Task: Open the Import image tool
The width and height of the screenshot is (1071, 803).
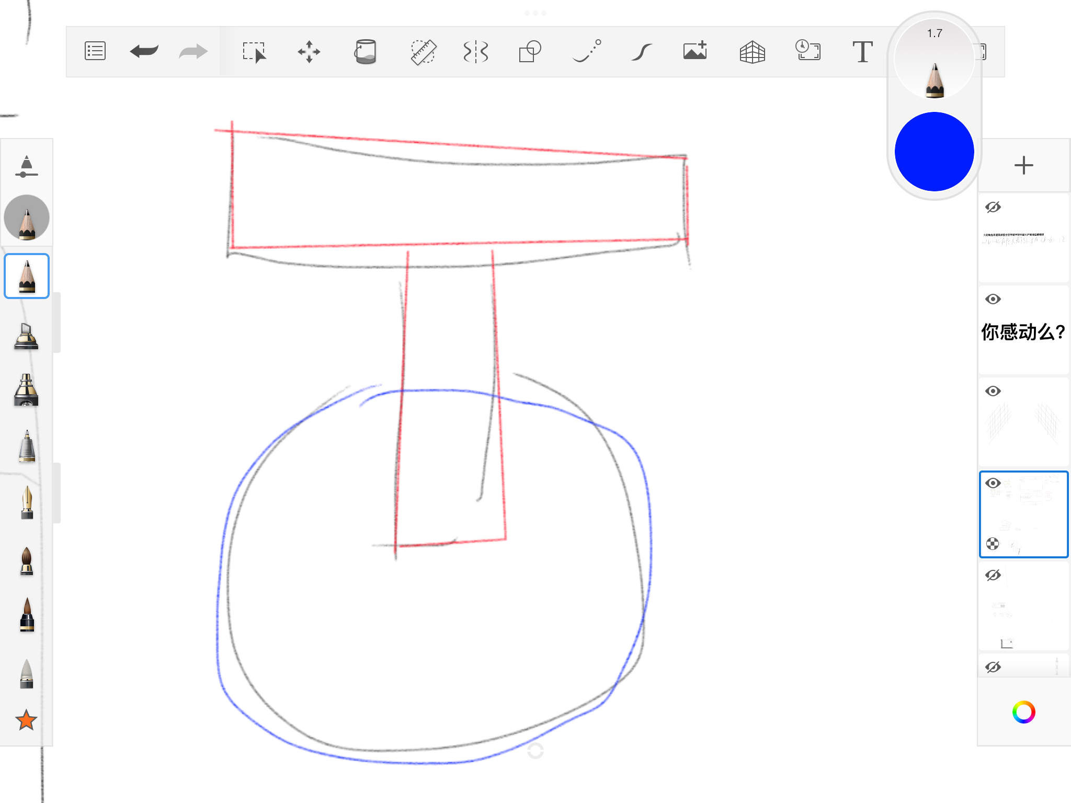Action: click(695, 51)
